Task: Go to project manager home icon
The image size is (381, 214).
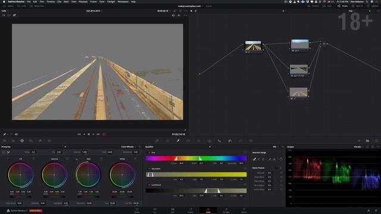Action: click(x=368, y=210)
